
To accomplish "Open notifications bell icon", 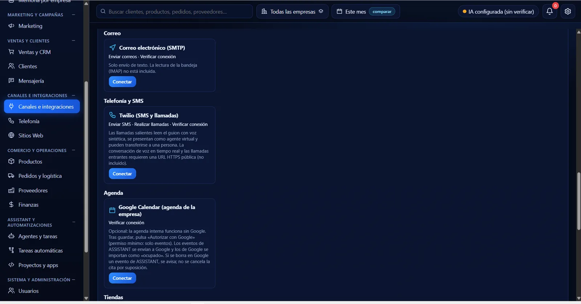I will (x=550, y=12).
